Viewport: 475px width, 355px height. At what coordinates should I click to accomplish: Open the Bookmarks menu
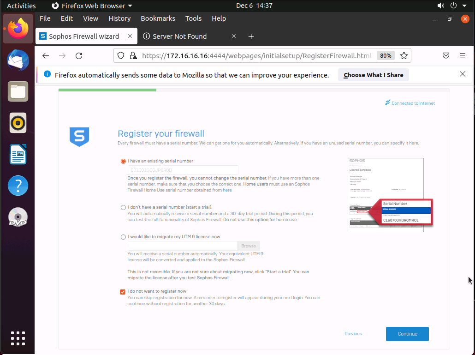pos(158,18)
